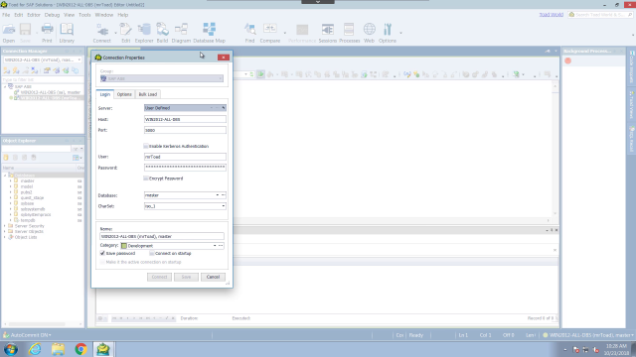The height and width of the screenshot is (357, 636).
Task: Open the Debug menu
Action: click(x=52, y=15)
